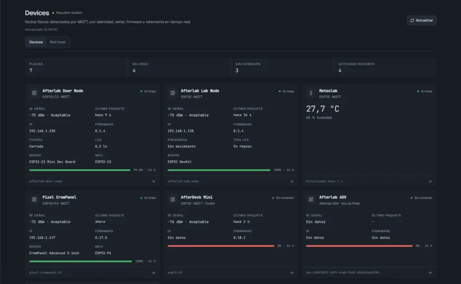The image size is (461, 284).
Task: Click the Sin movimiento presence value
Action: [181, 146]
